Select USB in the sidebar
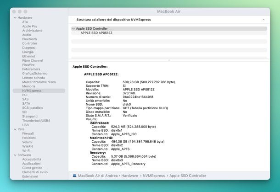 click(25, 125)
